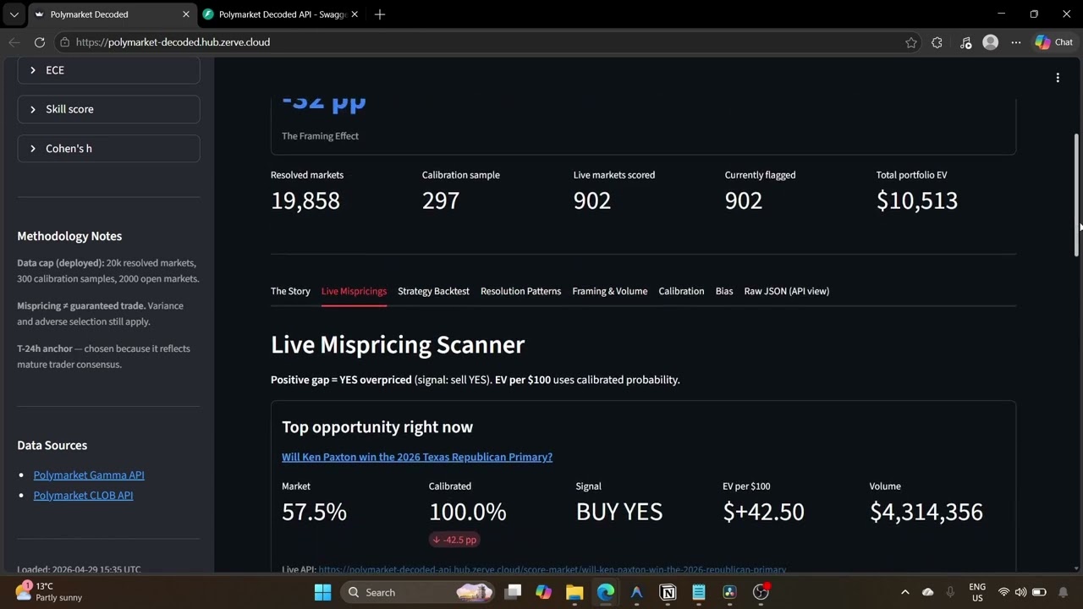Click the address bar URL field
The height and width of the screenshot is (609, 1083).
click(482, 42)
